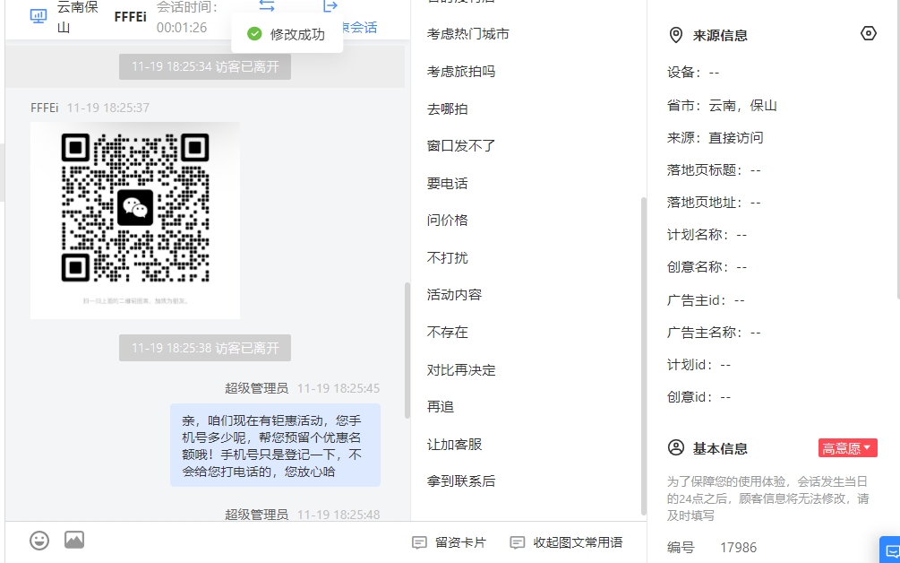
Task: Click the monitor icon beside 云南保山
Action: coord(39,17)
